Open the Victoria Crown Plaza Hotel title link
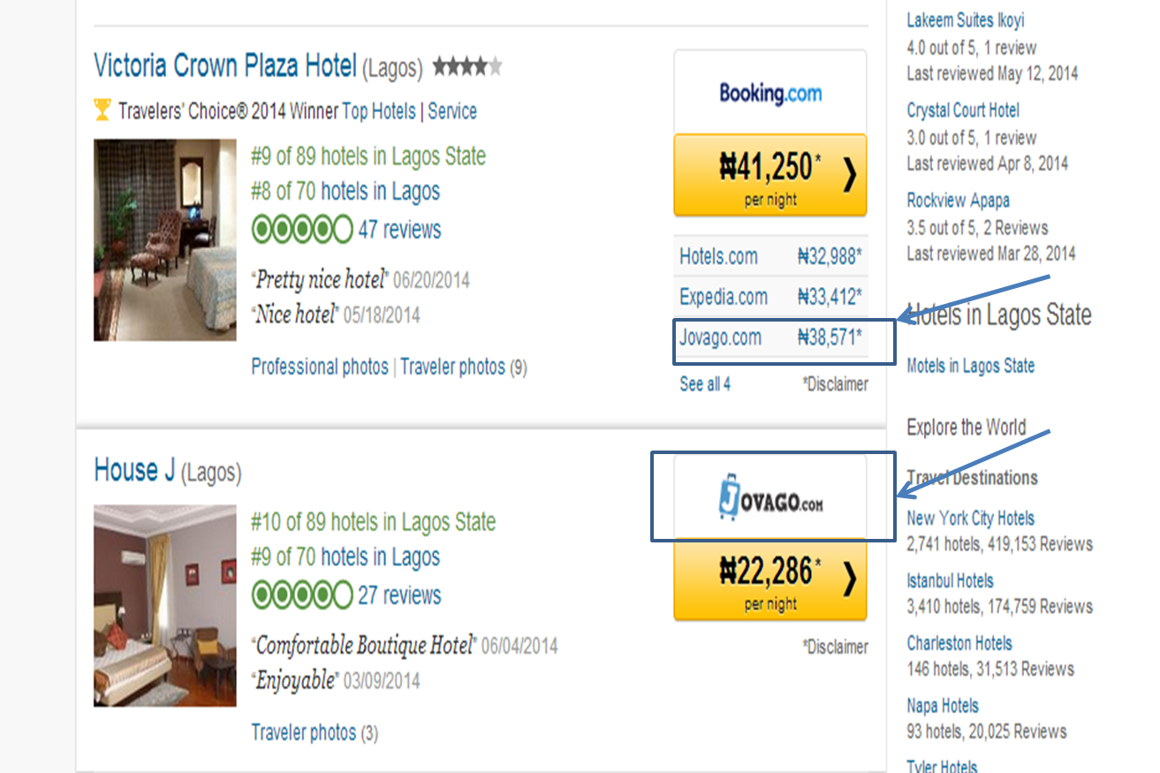 [225, 66]
